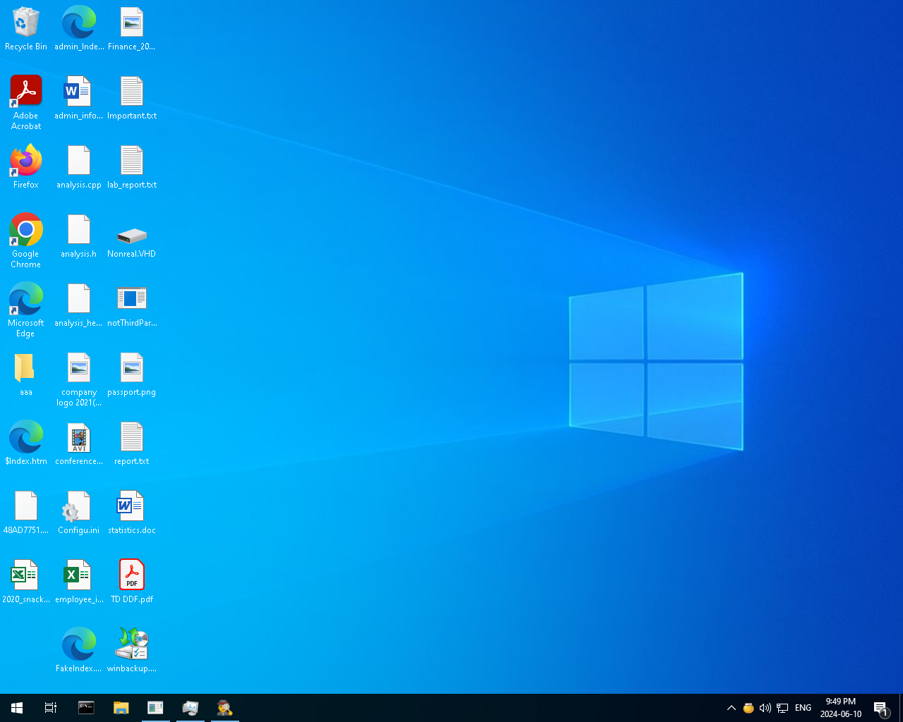Viewport: 903px width, 722px height.
Task: Open the notification center icon
Action: pos(881,708)
